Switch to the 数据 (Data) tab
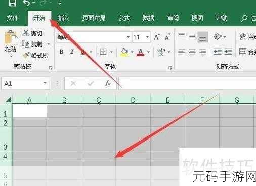Screen dimensions: 256x186 148,18
